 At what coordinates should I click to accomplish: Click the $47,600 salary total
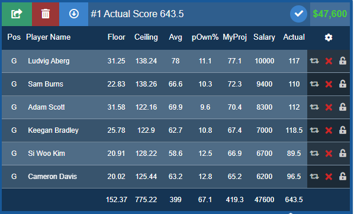click(x=330, y=14)
